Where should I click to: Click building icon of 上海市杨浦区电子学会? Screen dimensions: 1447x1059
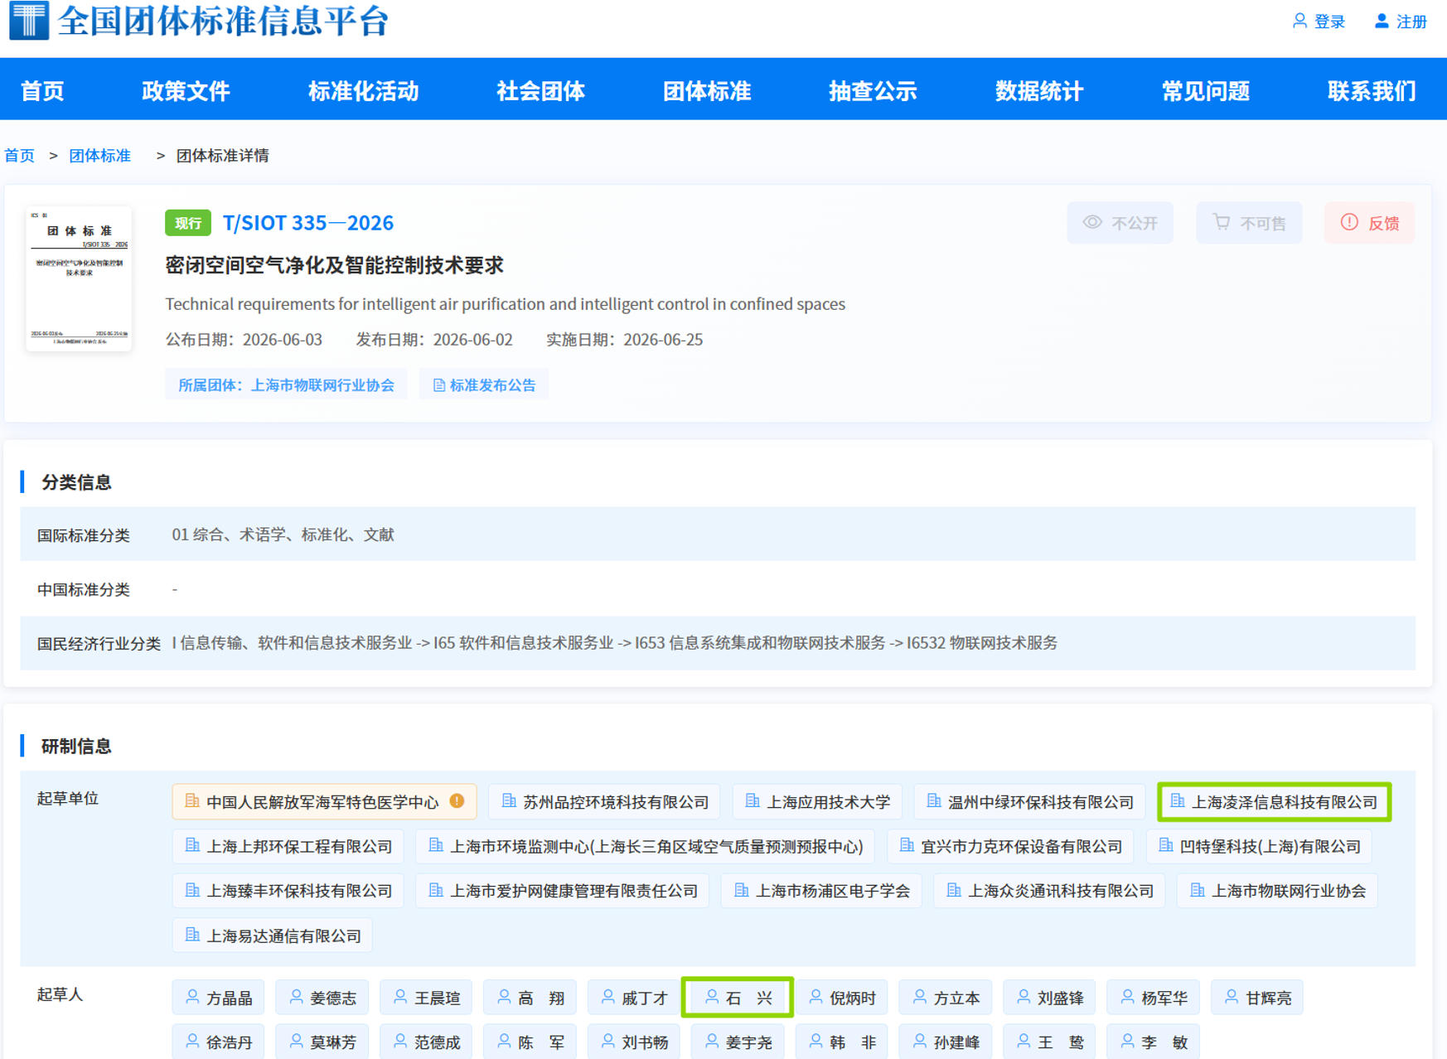741,891
